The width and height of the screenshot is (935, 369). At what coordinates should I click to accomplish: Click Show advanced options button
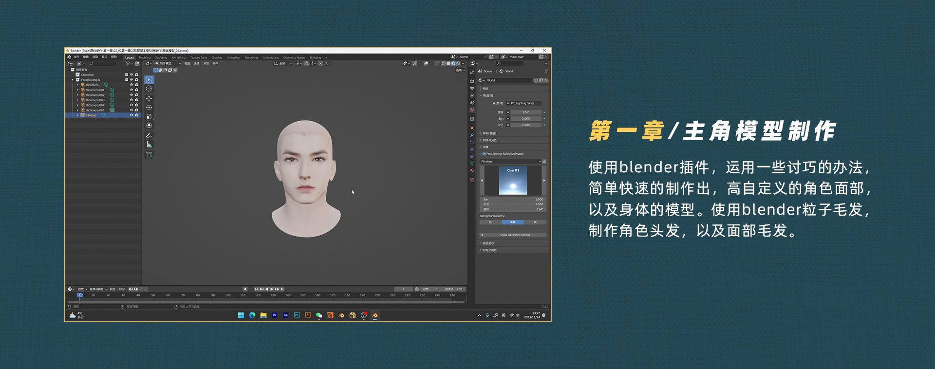513,235
